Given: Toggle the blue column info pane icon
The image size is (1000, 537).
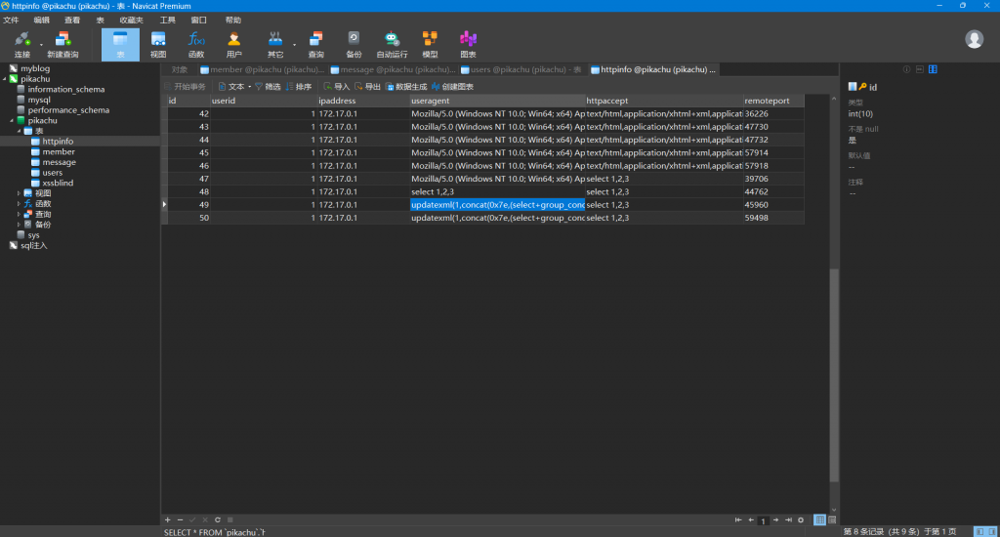Looking at the screenshot, I should click(933, 69).
